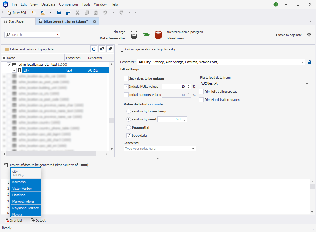
Task: Enable Set values to be unique
Action: 126,78
